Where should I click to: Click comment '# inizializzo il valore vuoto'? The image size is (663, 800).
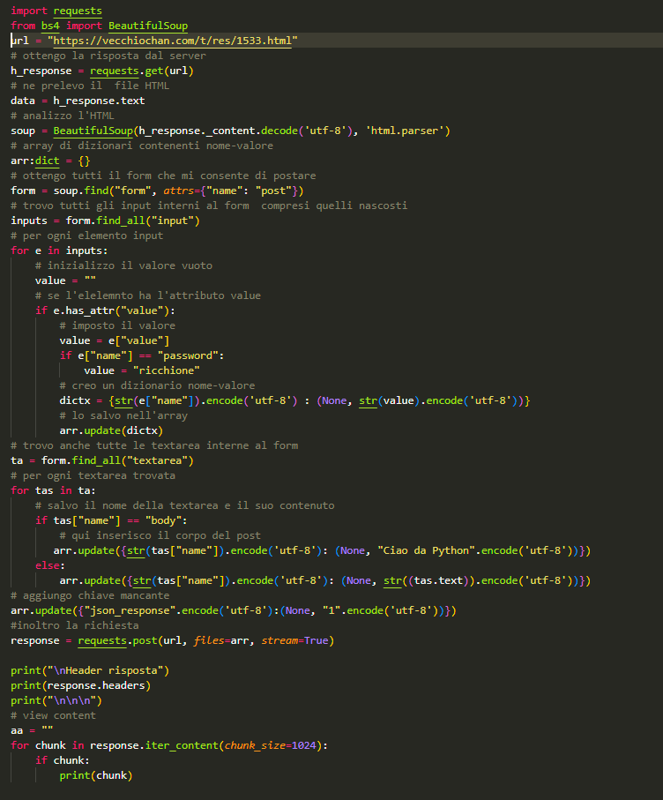123,265
